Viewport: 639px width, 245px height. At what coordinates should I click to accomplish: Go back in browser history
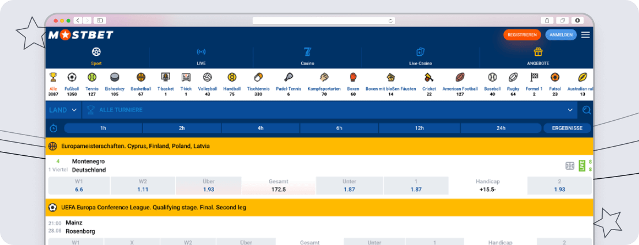78,20
